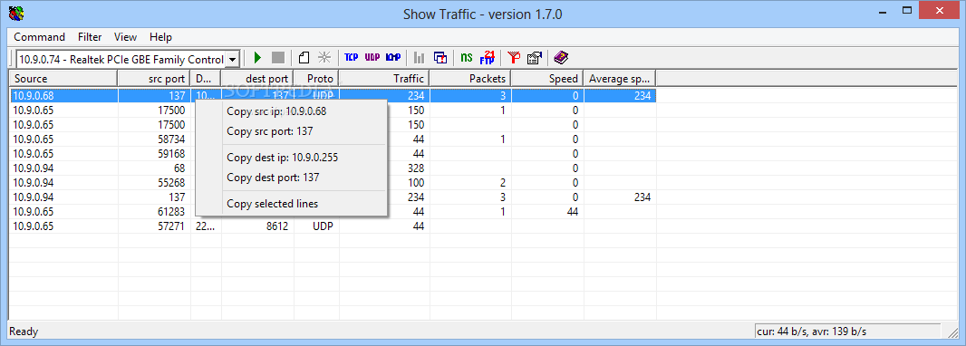This screenshot has height=346, width=966.
Task: Toggle the UDP protocol filter icon
Action: tap(372, 58)
